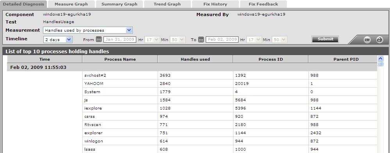Click handles value 1779

(165, 92)
